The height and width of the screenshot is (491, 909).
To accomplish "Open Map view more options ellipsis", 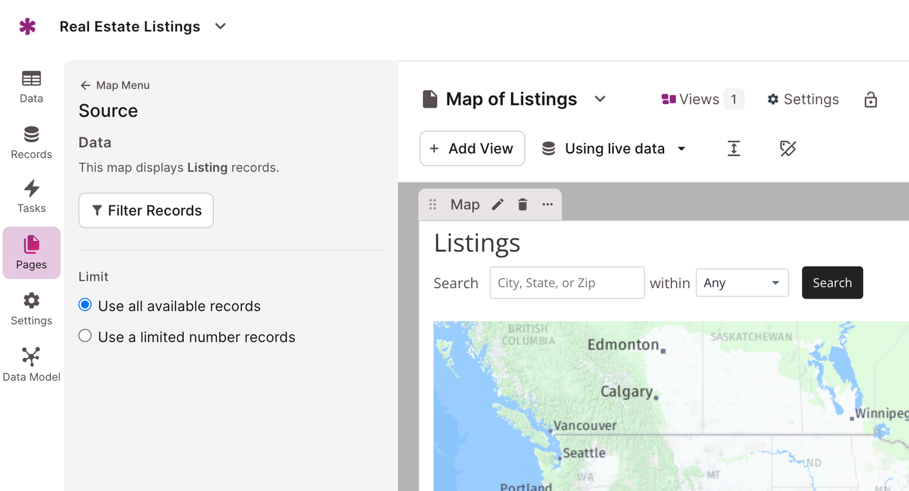I will [x=548, y=205].
